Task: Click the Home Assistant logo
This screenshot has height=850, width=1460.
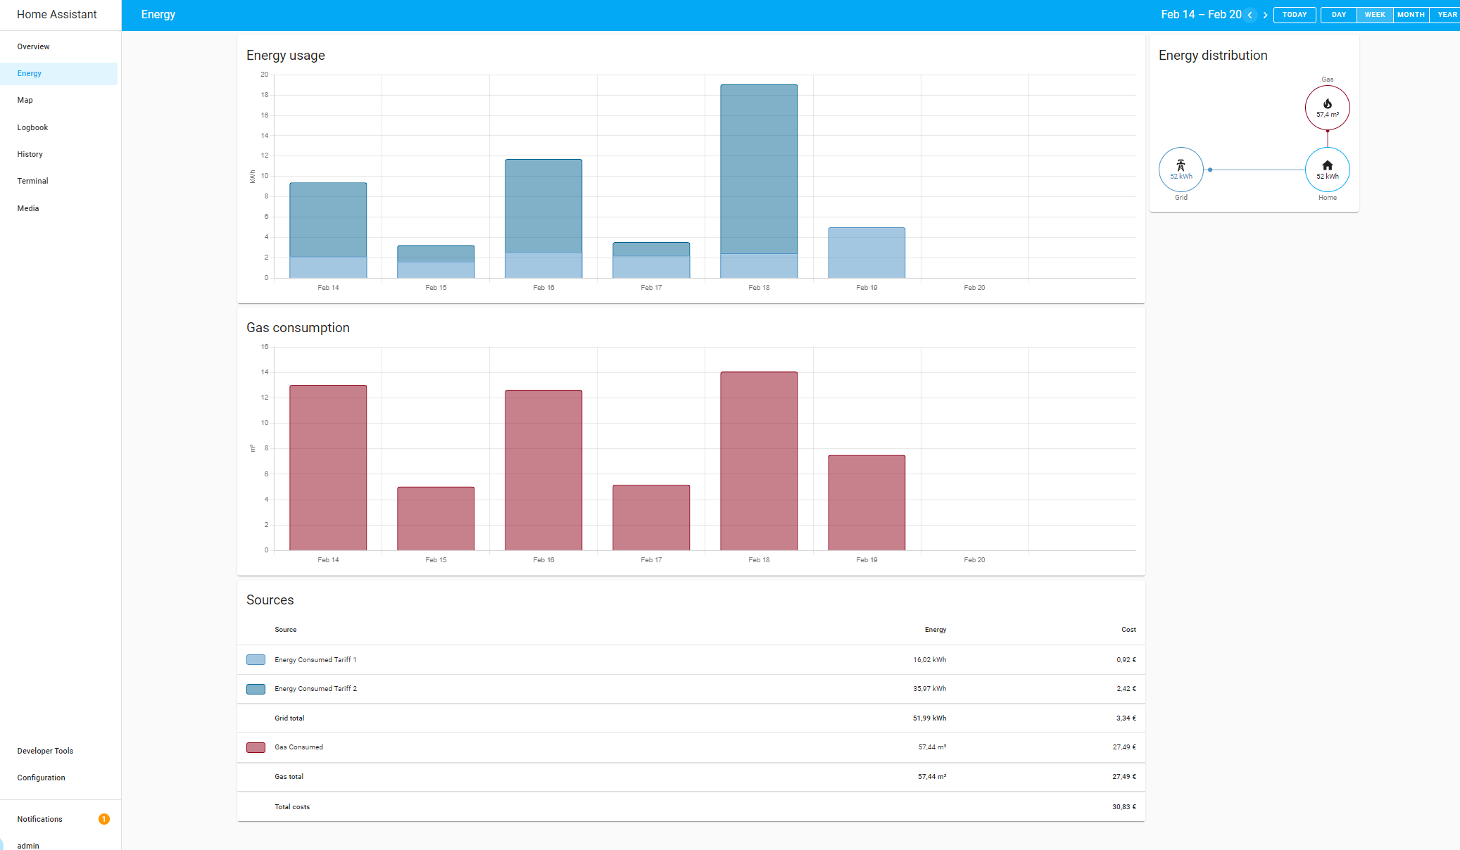Action: tap(56, 14)
